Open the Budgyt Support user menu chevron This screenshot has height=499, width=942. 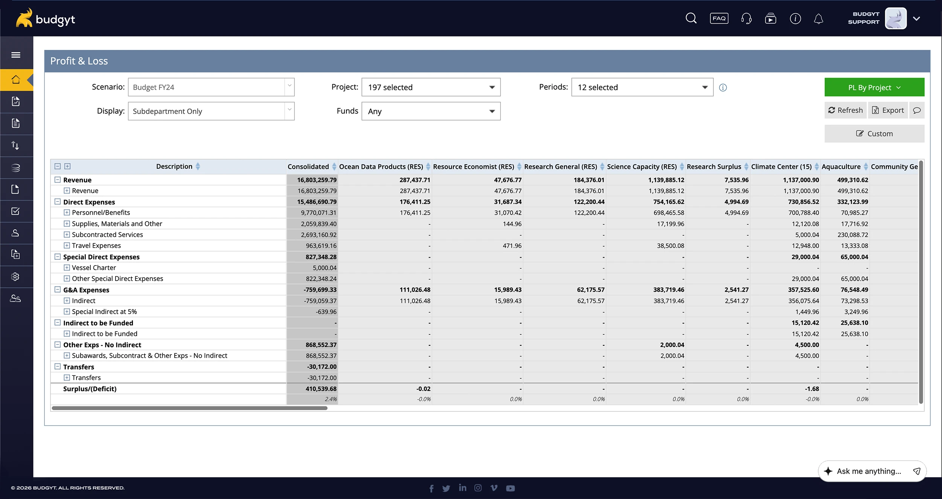pyautogui.click(x=916, y=18)
